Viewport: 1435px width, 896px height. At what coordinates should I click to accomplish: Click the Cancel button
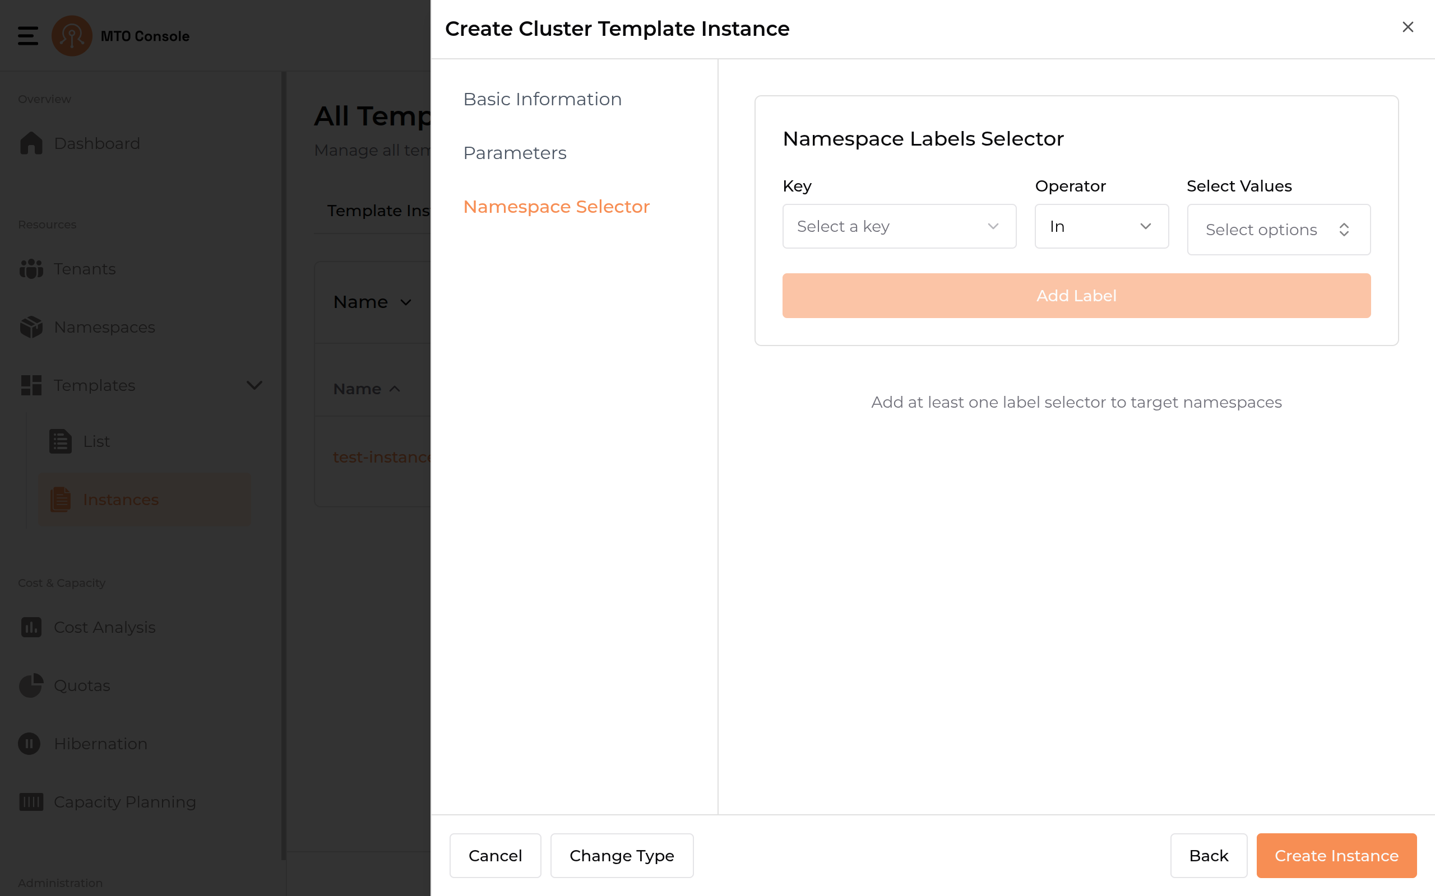tap(495, 855)
